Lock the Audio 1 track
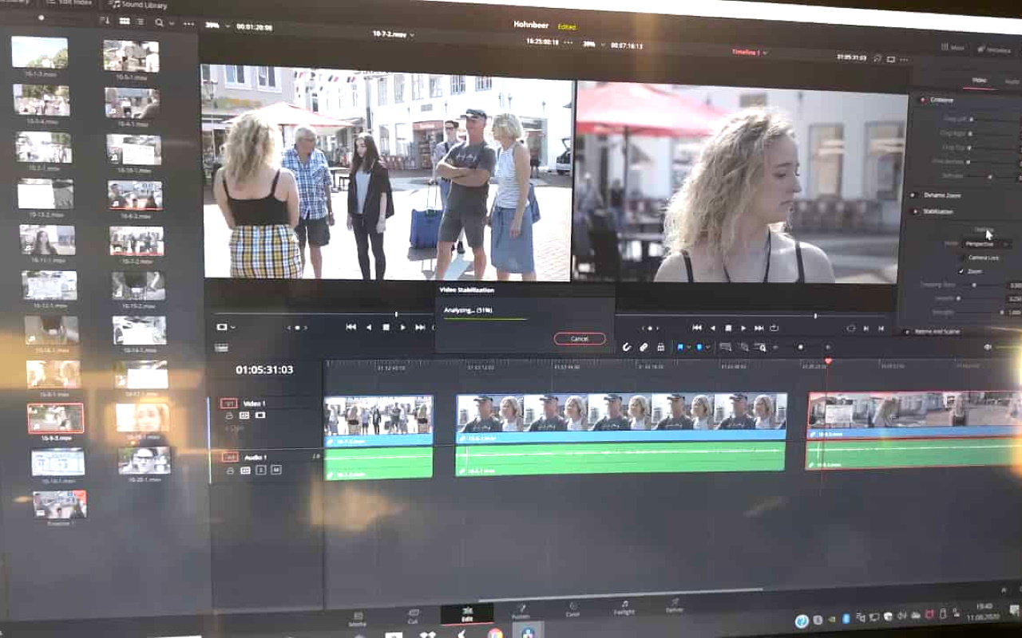Screen dimensions: 1022x638 pos(230,471)
